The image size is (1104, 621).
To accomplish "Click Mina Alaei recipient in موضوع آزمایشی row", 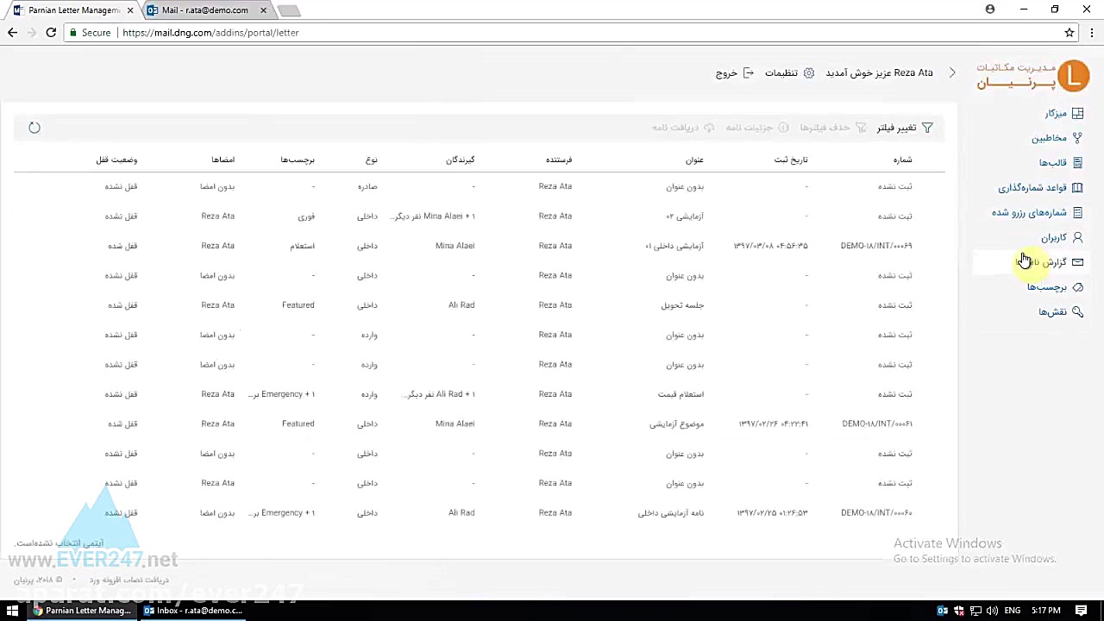I will pos(455,424).
